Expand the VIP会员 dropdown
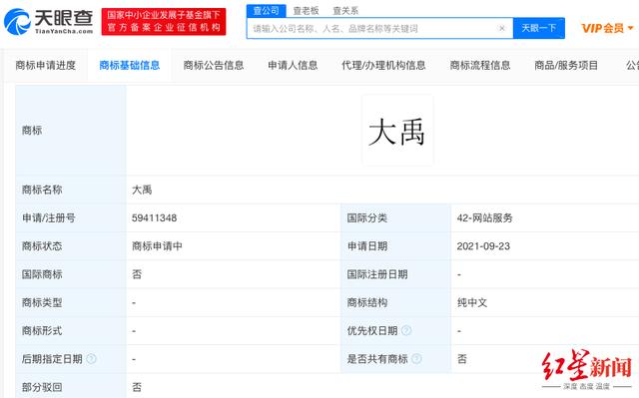Image resolution: width=639 pixels, height=398 pixels. [607, 28]
